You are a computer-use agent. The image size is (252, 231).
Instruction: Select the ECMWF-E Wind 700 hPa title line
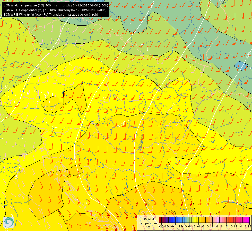tap(51, 15)
